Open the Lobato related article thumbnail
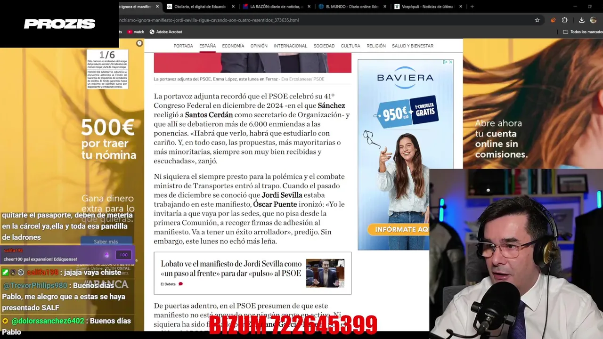This screenshot has height=339, width=603. [x=325, y=273]
